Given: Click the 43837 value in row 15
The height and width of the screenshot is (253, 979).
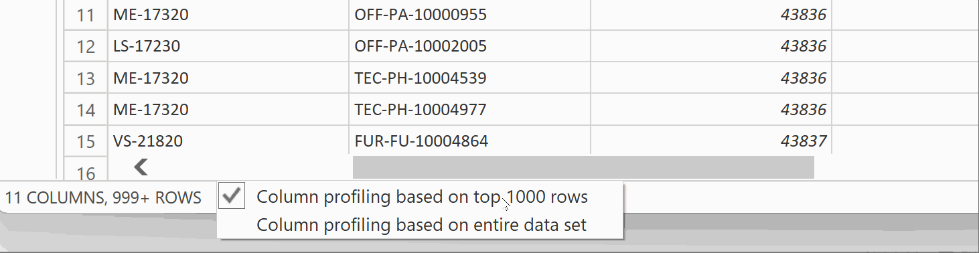Looking at the screenshot, I should click(x=803, y=141).
